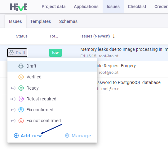Open the Draft status dropdown button
This screenshot has width=168, height=150.
click(17, 53)
